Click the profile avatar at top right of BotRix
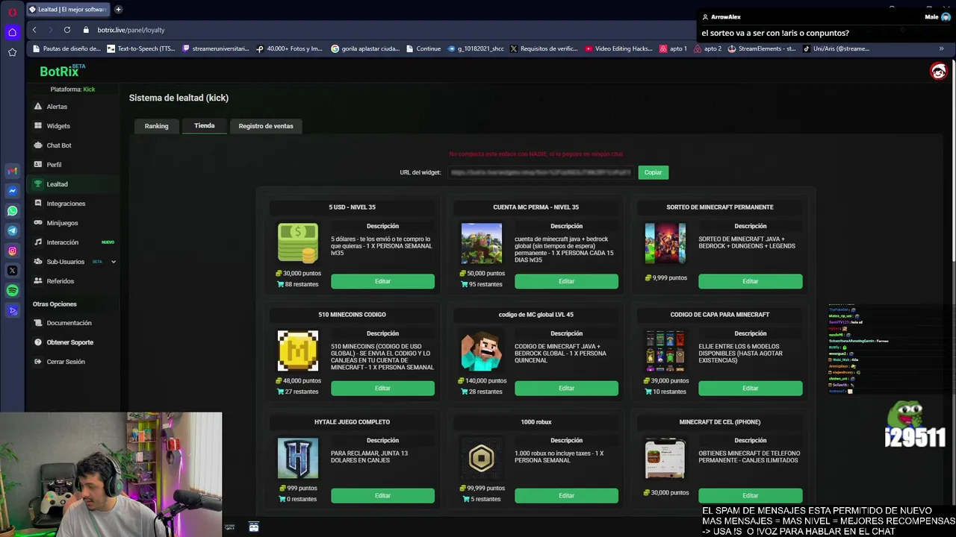 (x=938, y=71)
